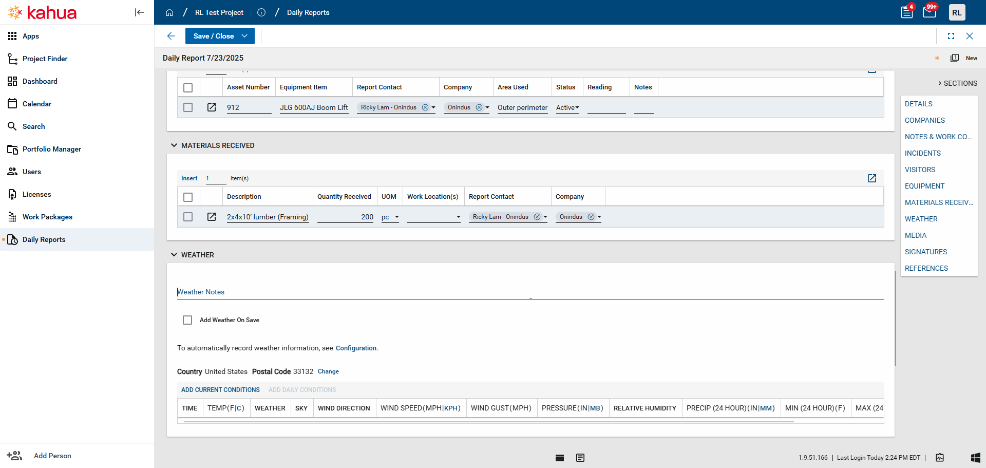Open the tasks notification icon

coord(907,12)
